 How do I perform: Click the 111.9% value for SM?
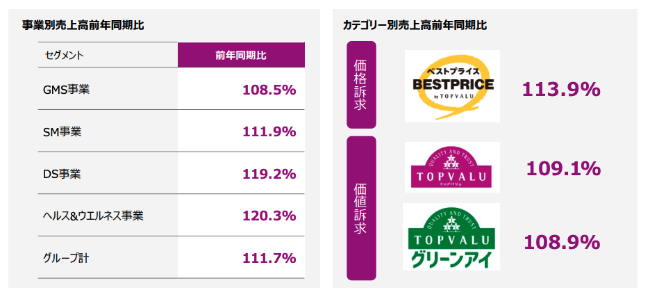point(269,131)
